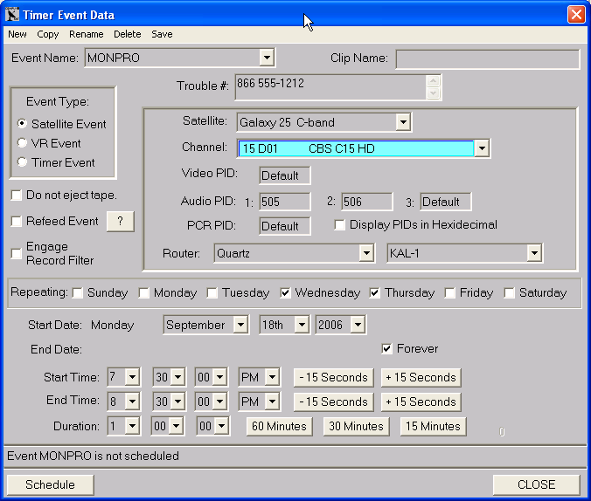Open the Copy menu item
Viewport: 591px width, 501px height.
[x=48, y=35]
